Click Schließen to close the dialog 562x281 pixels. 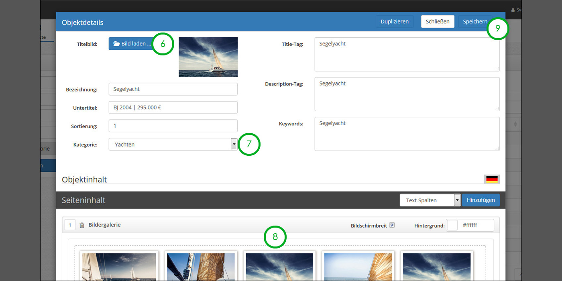coord(438,22)
